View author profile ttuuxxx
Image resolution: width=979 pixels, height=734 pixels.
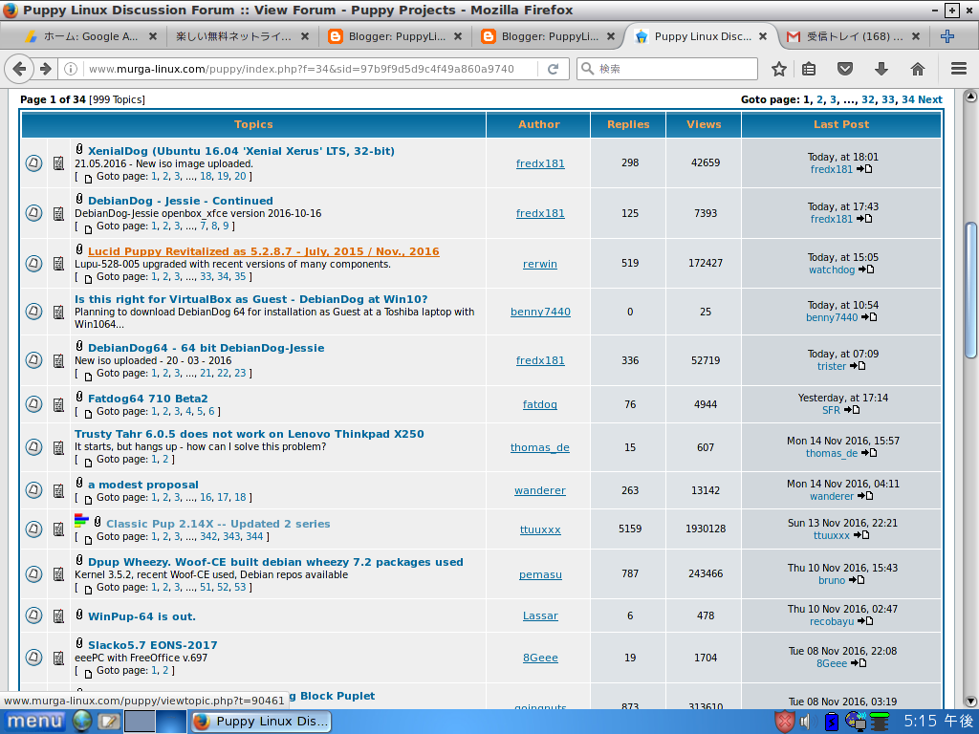[541, 529]
